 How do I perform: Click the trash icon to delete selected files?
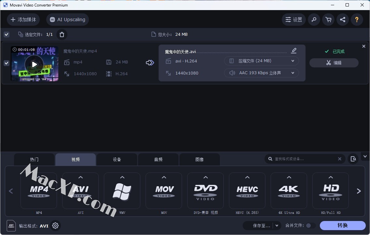tap(62, 35)
